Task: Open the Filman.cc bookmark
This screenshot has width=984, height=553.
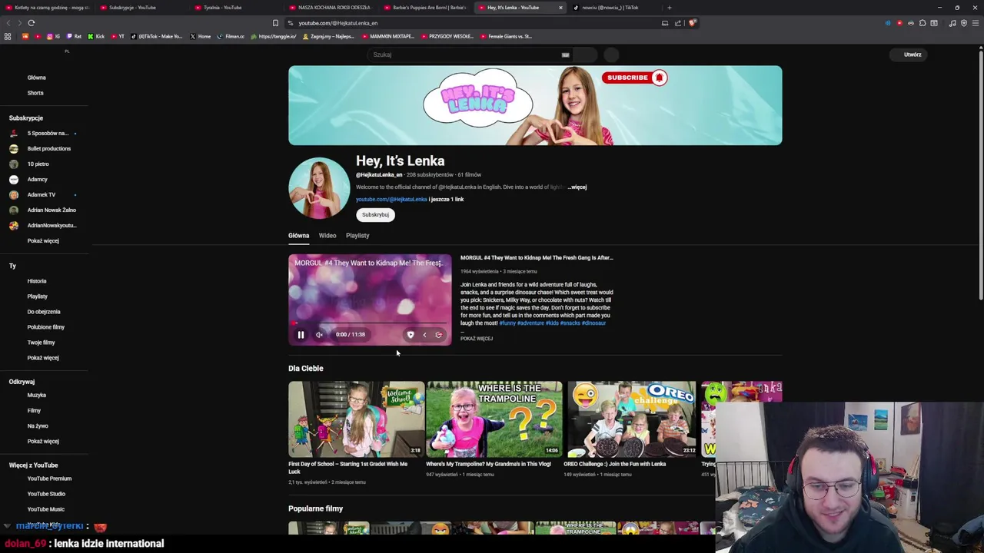Action: click(x=231, y=36)
